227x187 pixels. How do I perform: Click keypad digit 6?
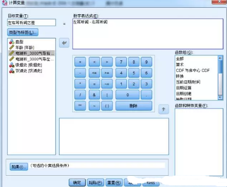tap(146, 73)
